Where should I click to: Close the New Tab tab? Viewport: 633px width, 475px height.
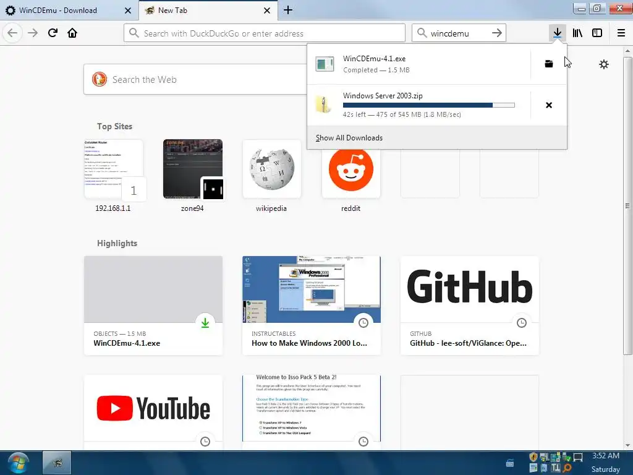(x=267, y=11)
